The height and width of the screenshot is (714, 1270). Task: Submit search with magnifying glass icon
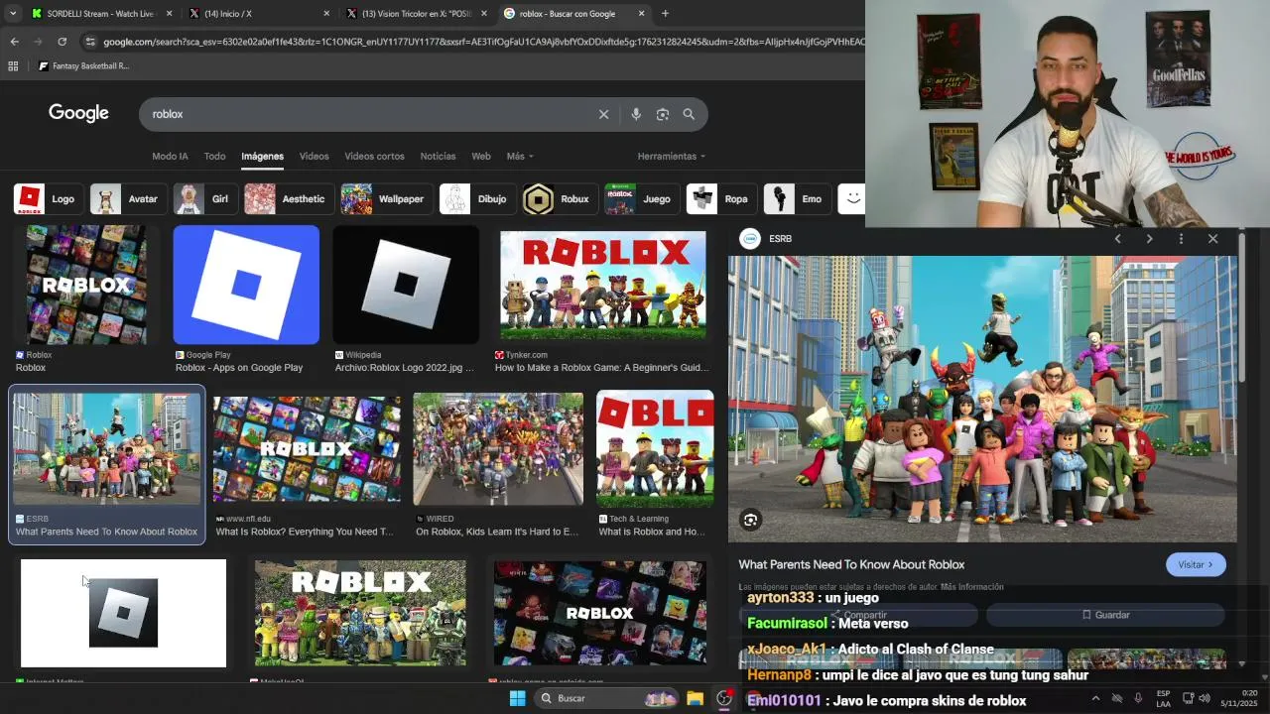[x=689, y=114]
